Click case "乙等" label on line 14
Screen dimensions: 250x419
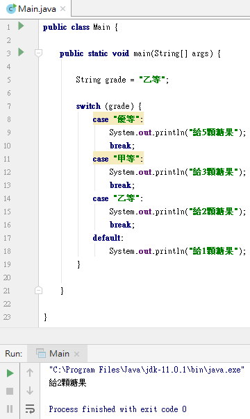tap(118, 198)
